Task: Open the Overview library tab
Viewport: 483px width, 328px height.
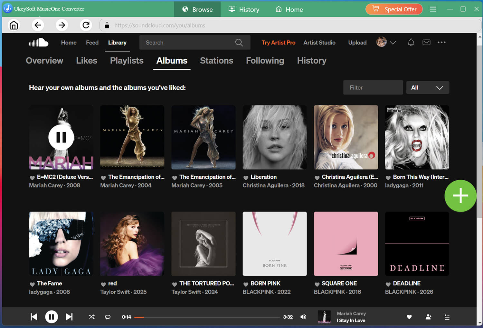Action: click(44, 61)
